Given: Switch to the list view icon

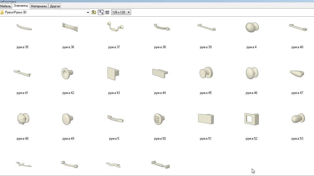Looking at the screenshot, I should pos(107,12).
